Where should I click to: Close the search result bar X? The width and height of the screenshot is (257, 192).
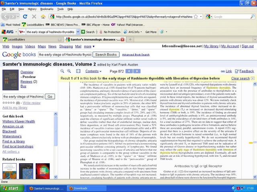tap(253, 78)
